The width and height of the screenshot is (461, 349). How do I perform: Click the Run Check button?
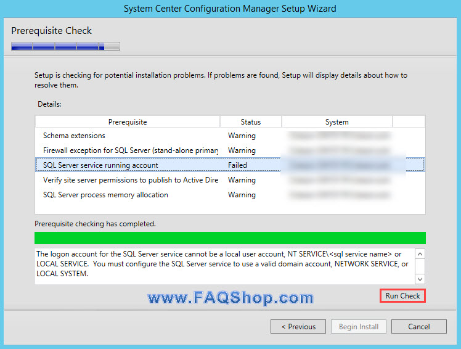[402, 296]
